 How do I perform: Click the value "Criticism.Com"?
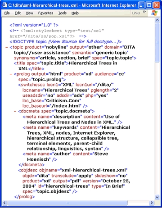(63, 101)
